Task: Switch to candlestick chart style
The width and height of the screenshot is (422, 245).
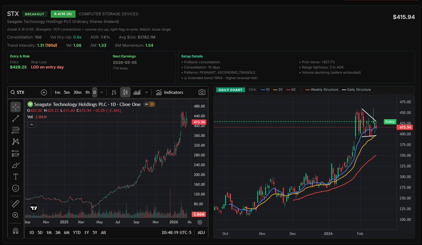Action: pyautogui.click(x=125, y=92)
